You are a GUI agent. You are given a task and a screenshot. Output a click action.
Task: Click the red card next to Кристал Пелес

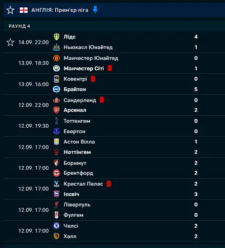click(109, 184)
